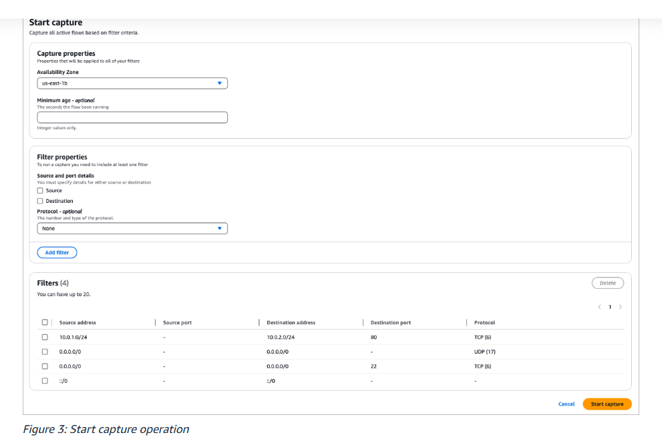
Task: Select the UDP (17) filter row checkbox
Action: (45, 352)
